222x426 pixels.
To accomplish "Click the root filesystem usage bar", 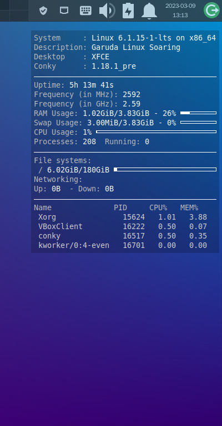I will pyautogui.click(x=165, y=170).
